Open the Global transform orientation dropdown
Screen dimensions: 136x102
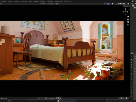[43, 4]
